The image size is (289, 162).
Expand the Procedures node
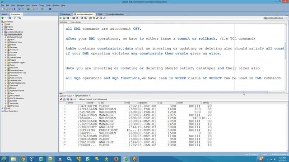5,50
